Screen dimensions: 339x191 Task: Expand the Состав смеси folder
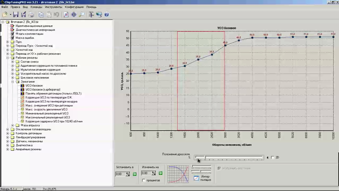coord(12,62)
